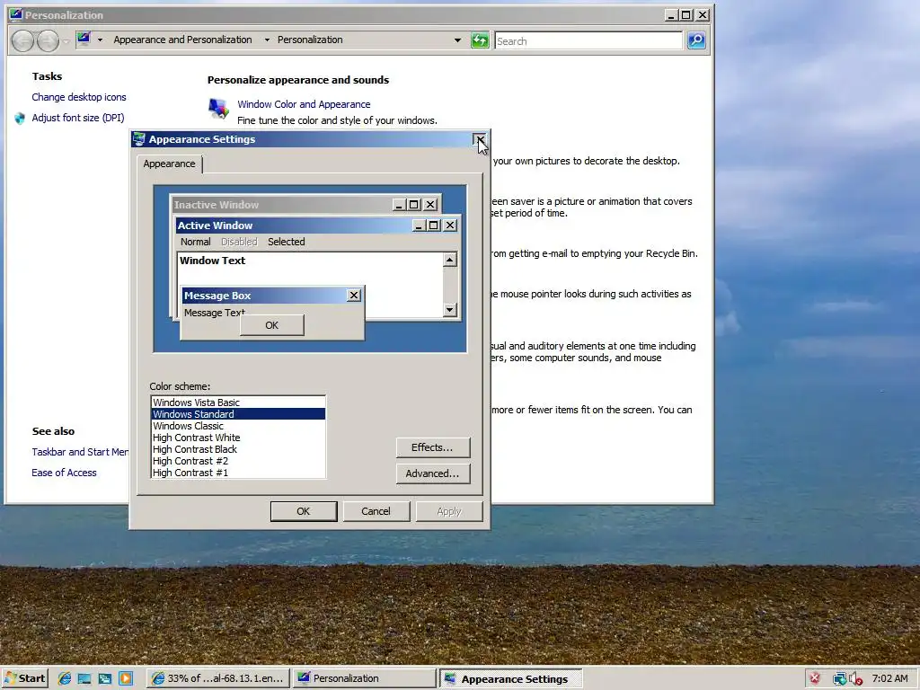
Task: Select the Appearance tab
Action: (169, 164)
